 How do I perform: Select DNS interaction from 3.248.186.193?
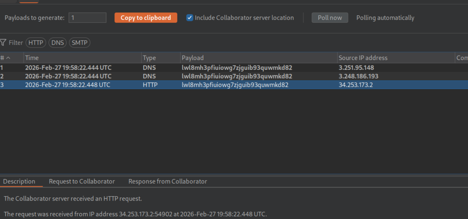pyautogui.click(x=230, y=76)
